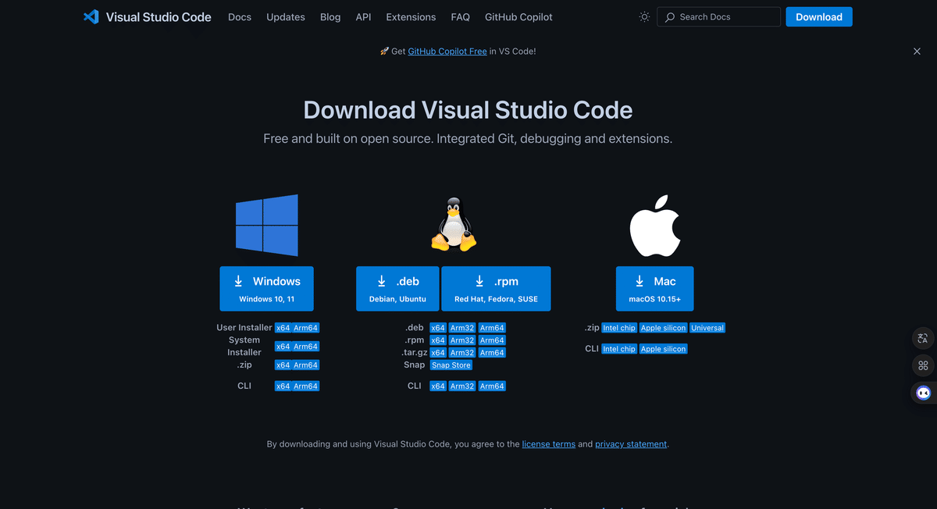The height and width of the screenshot is (509, 937).
Task: Open the API navigation link
Action: click(363, 16)
